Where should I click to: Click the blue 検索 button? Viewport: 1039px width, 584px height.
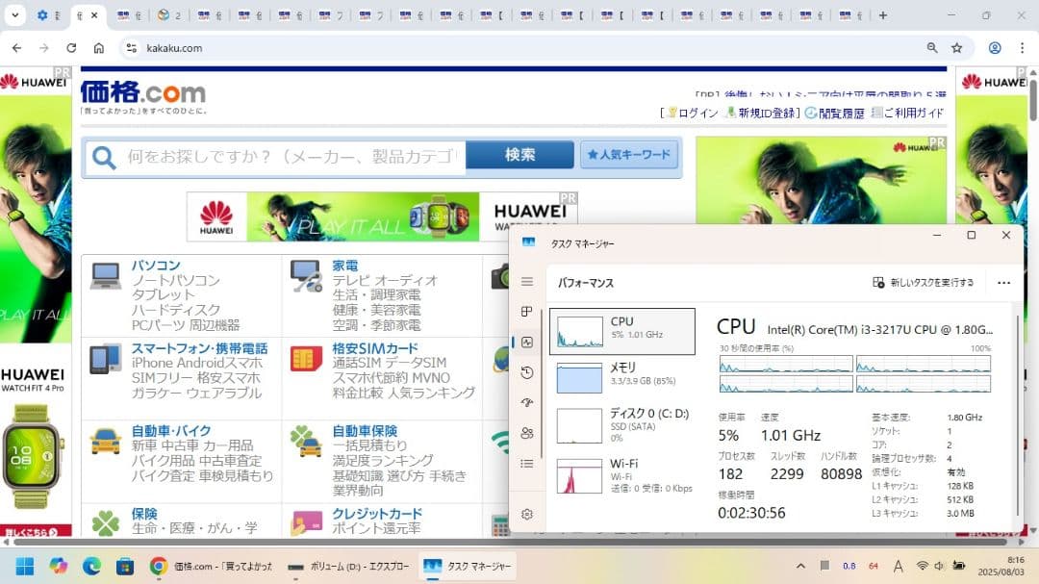519,155
